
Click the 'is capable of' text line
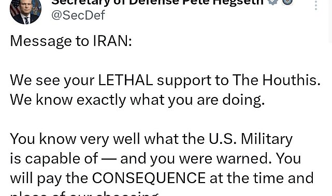(x=54, y=159)
